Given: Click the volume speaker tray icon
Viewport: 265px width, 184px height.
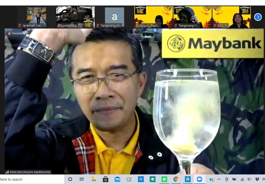Looking at the screenshot, I should (249, 179).
